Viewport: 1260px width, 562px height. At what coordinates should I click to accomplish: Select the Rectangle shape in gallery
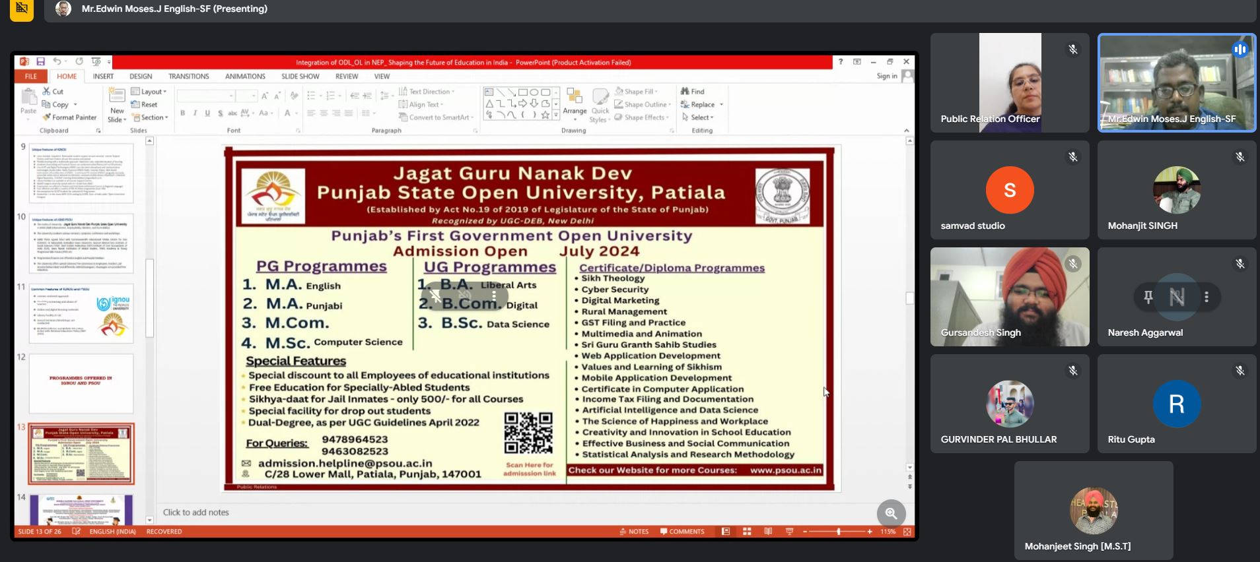522,92
